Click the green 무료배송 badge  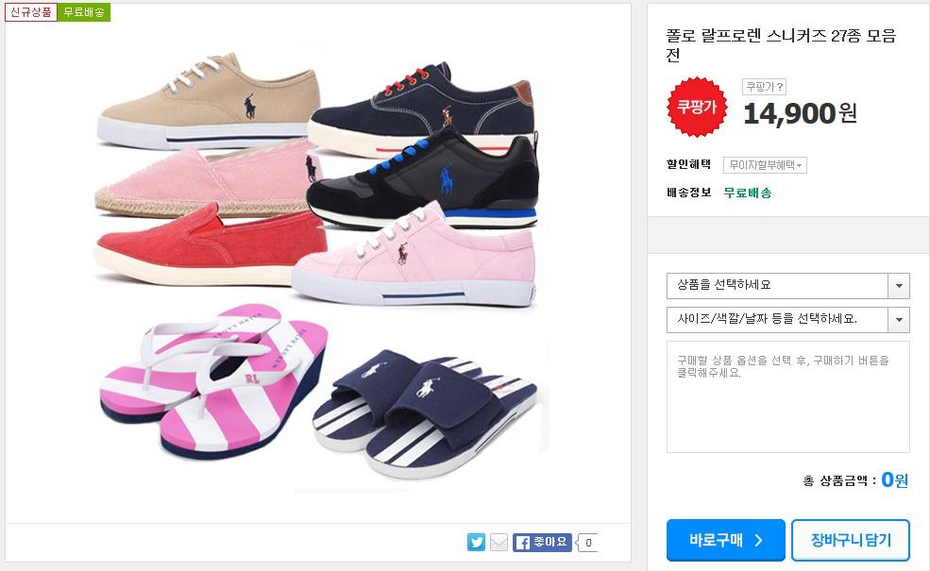point(84,12)
